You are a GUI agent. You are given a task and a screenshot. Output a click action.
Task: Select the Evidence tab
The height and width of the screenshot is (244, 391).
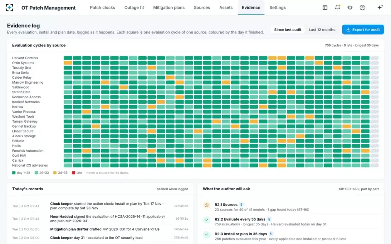pos(251,7)
